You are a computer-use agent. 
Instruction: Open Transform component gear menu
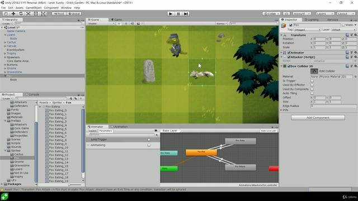coord(356,35)
